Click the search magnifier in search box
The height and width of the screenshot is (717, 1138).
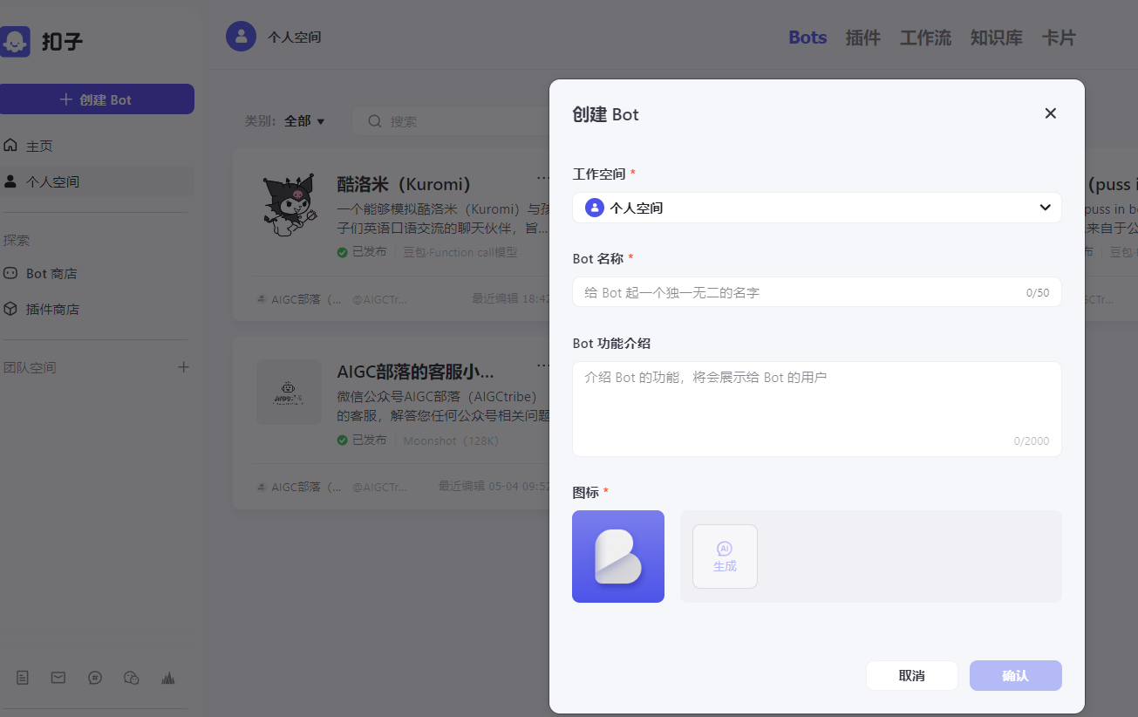374,121
